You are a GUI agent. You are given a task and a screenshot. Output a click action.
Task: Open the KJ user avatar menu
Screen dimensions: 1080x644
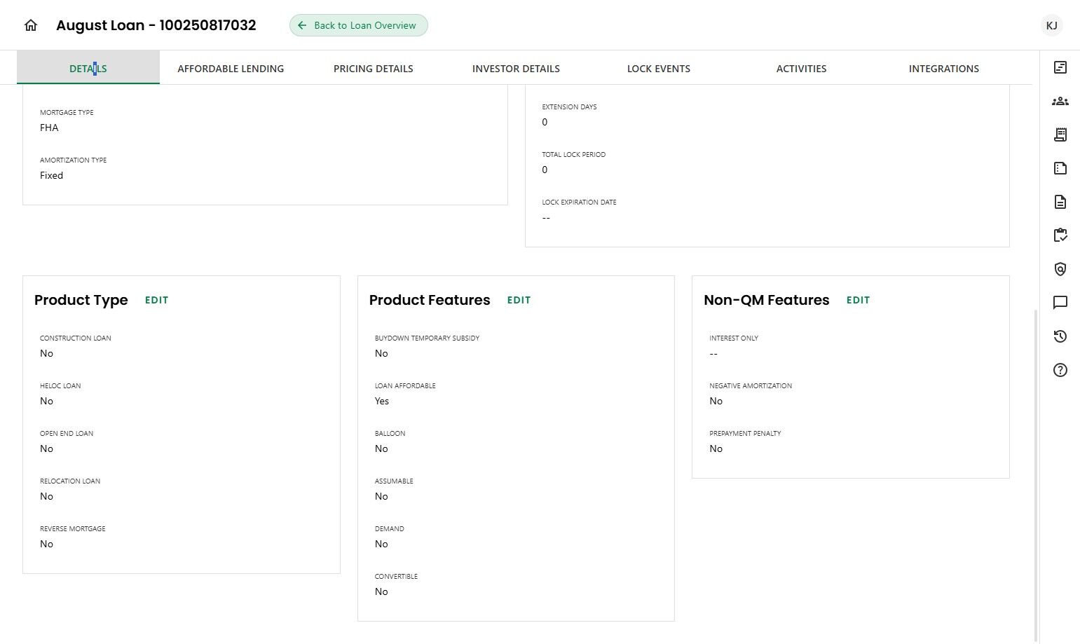(1051, 25)
